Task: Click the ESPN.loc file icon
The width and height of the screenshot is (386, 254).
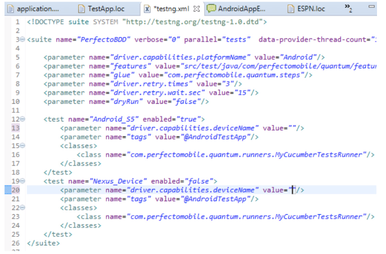Action: tap(291, 9)
